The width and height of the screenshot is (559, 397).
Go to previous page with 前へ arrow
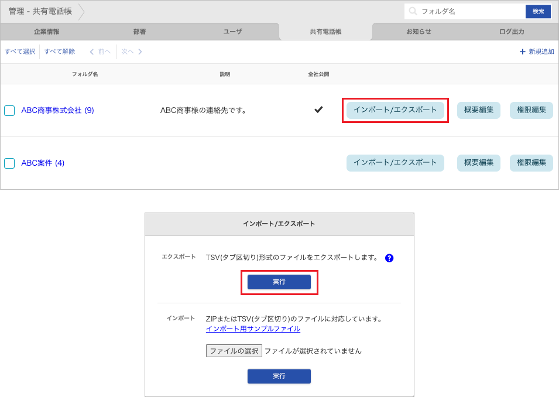[100, 52]
